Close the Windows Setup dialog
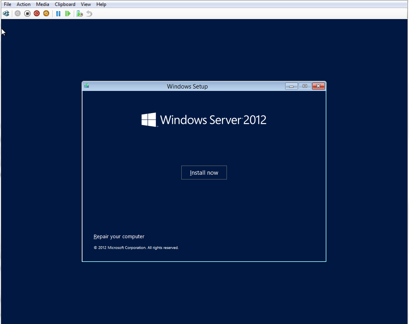This screenshot has width=409, height=324. 319,86
